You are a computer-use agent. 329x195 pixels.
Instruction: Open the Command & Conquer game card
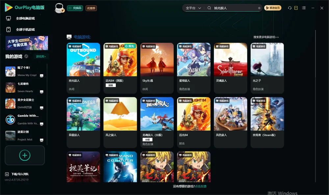point(120,167)
